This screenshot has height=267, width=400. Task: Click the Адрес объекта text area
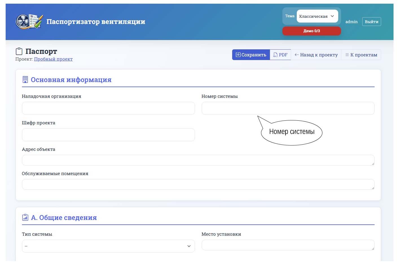tap(198, 160)
